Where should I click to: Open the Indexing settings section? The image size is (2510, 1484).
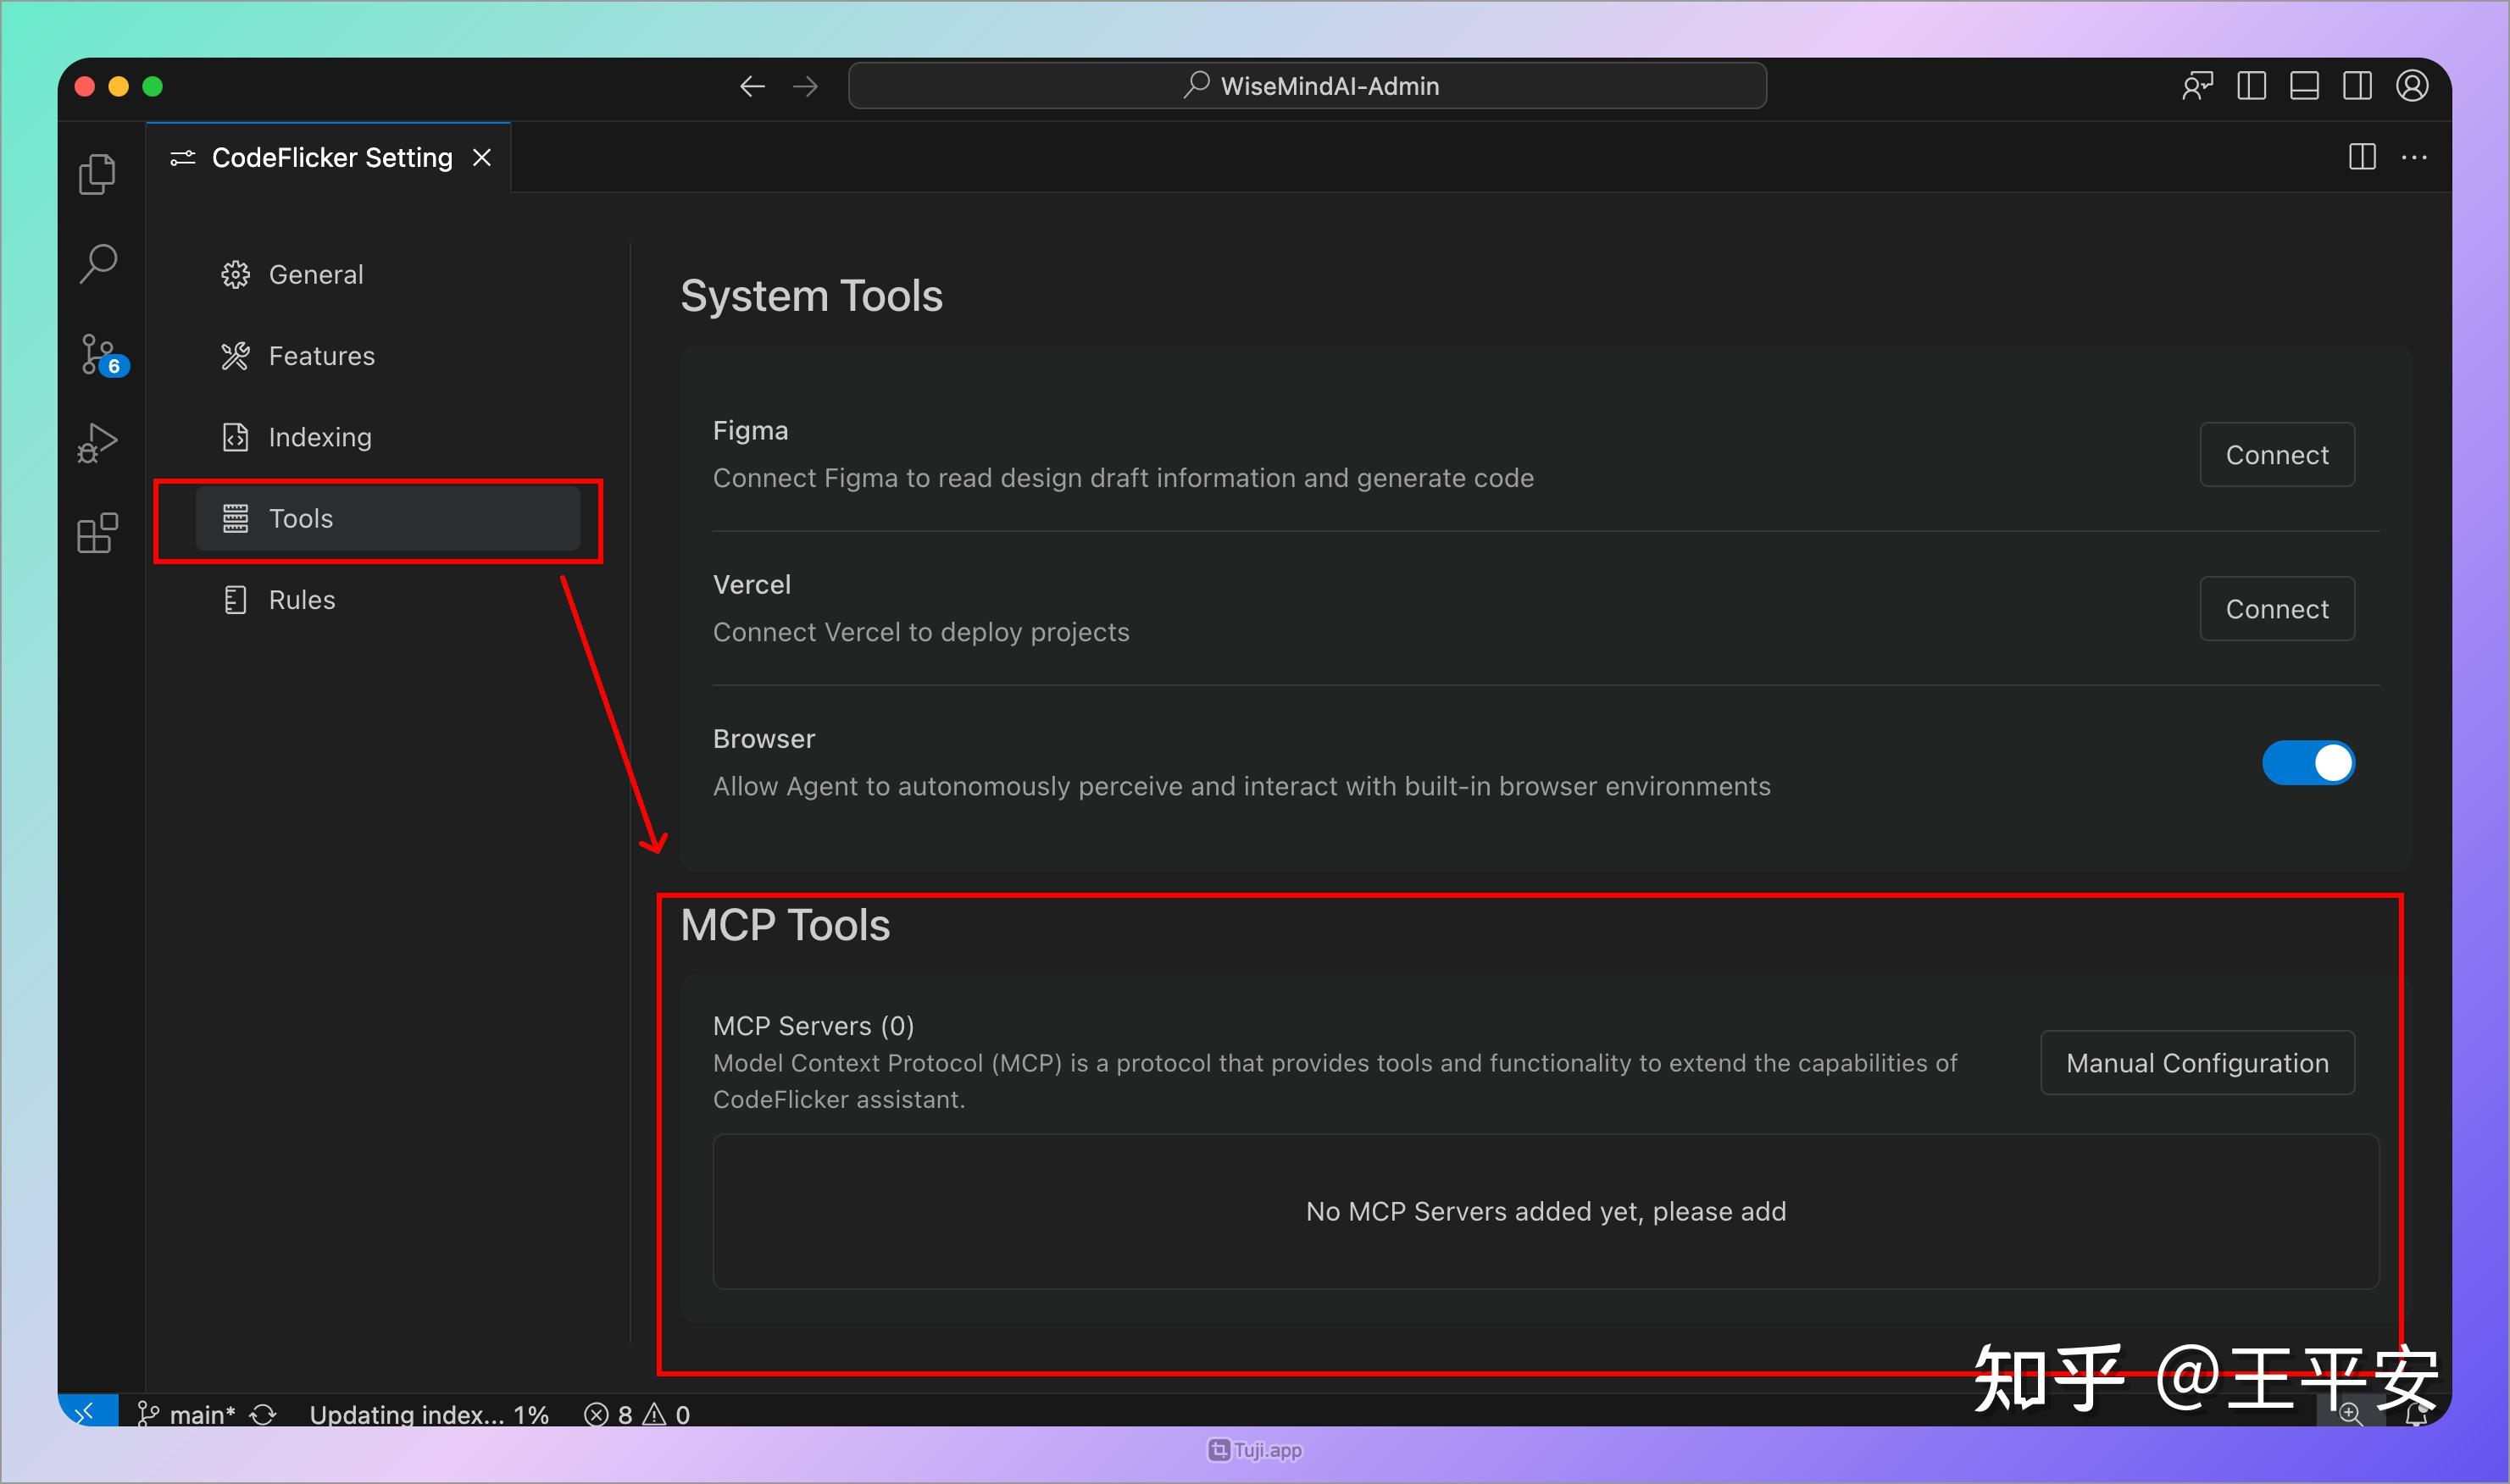tap(319, 437)
